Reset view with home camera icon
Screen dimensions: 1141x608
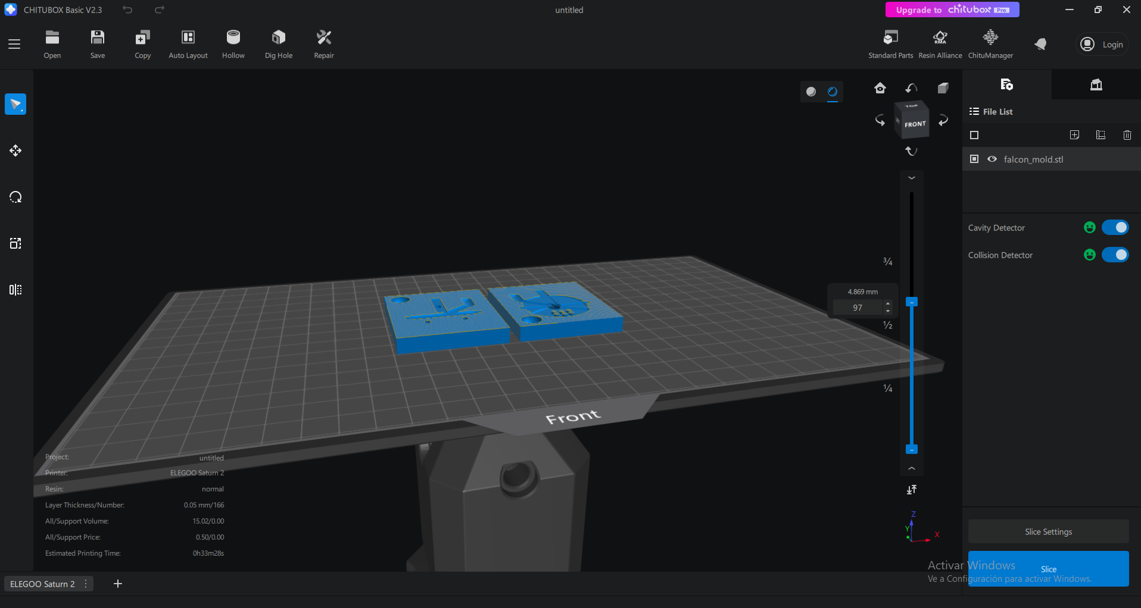tap(880, 88)
